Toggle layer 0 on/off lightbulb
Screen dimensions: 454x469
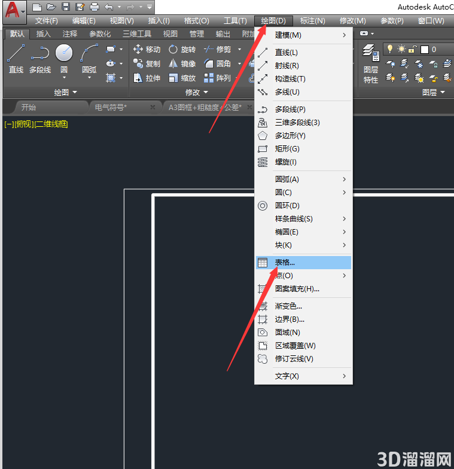(x=390, y=49)
